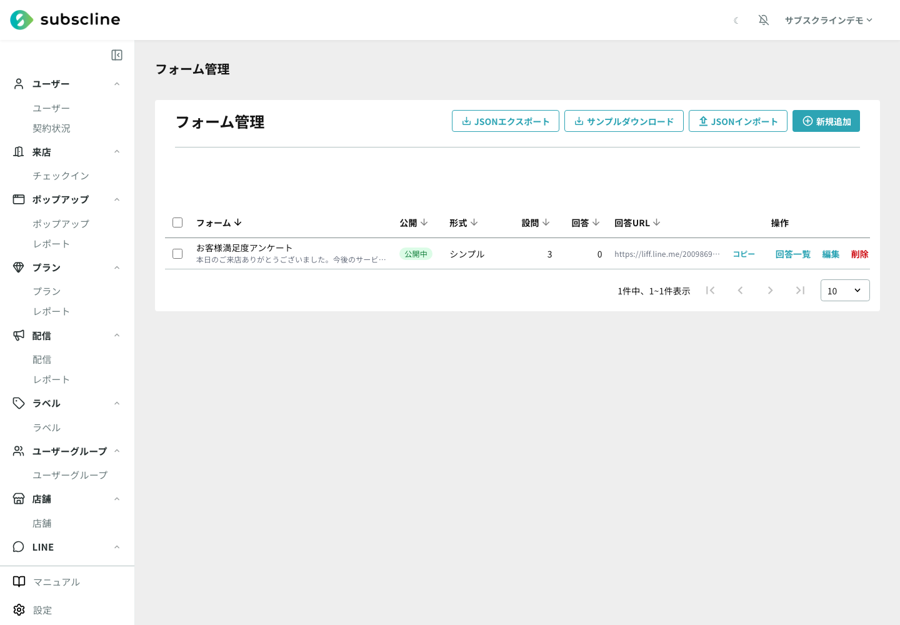Viewport: 900px width, 625px height.
Task: Click the 設定 gear icon
Action: (19, 610)
